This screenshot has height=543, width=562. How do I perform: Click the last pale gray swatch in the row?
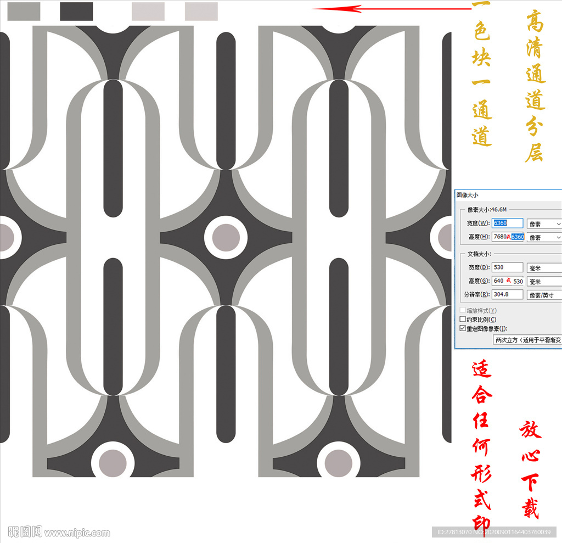(201, 11)
